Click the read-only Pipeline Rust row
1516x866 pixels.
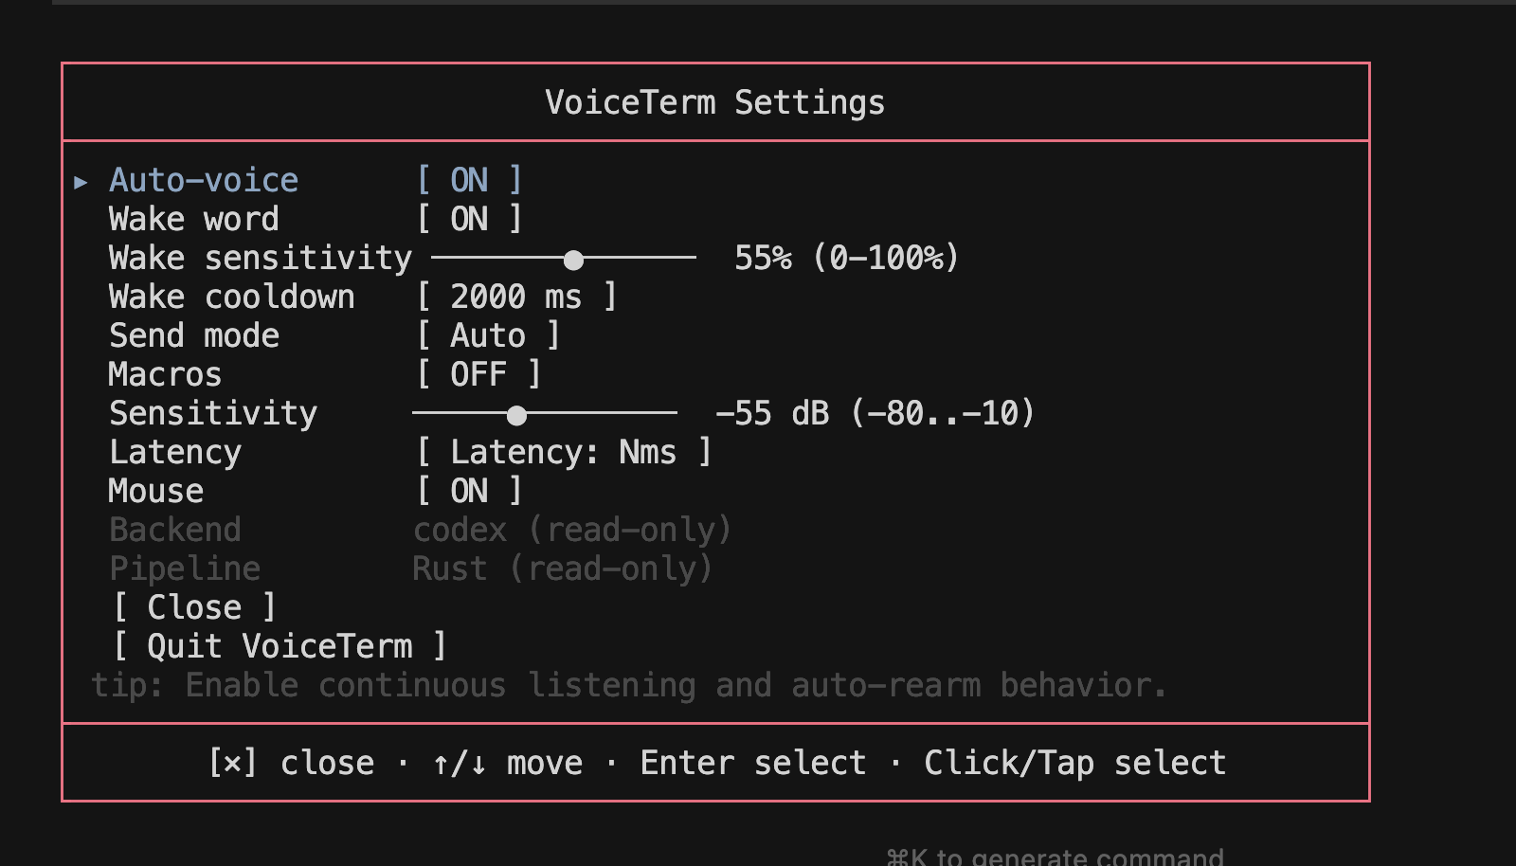(411, 568)
